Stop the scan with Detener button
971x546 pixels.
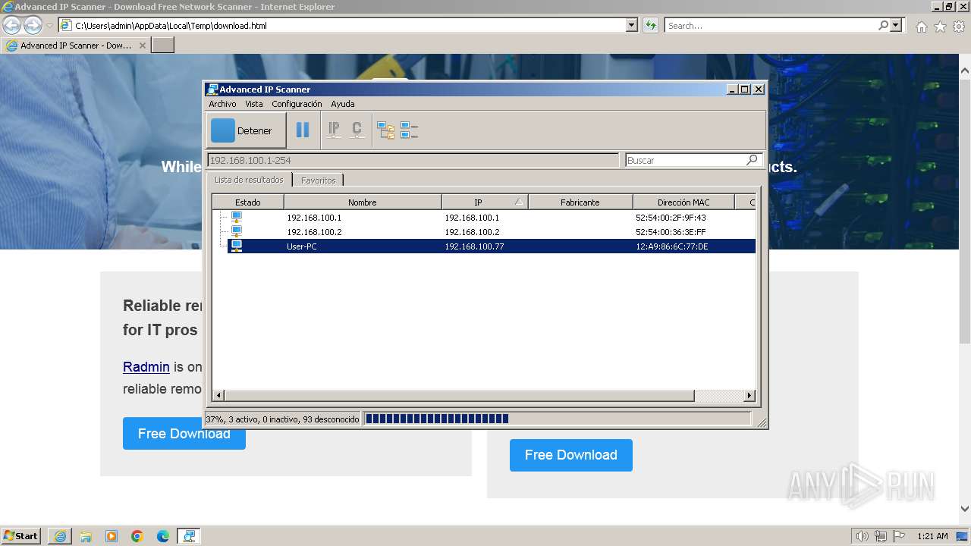pyautogui.click(x=246, y=130)
